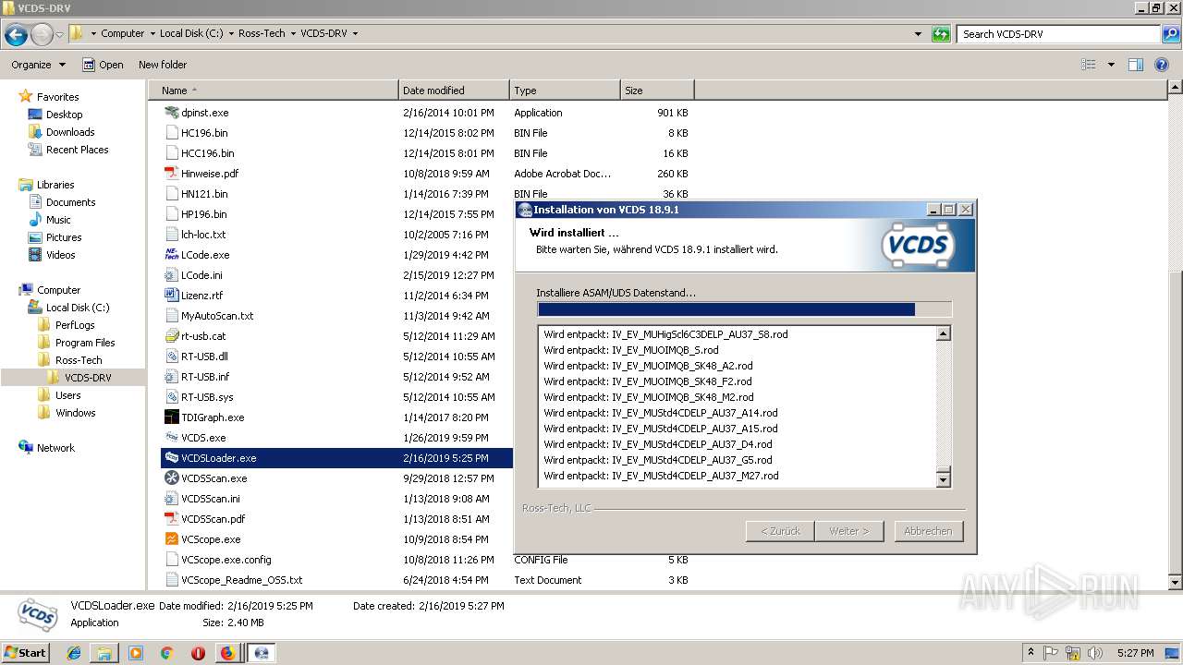Click the installer progress bar
Image resolution: width=1183 pixels, height=665 pixels.
pyautogui.click(x=744, y=309)
